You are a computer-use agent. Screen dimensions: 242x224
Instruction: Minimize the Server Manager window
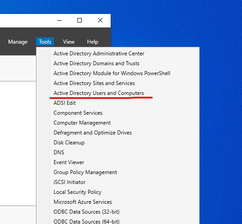[x=59, y=20]
